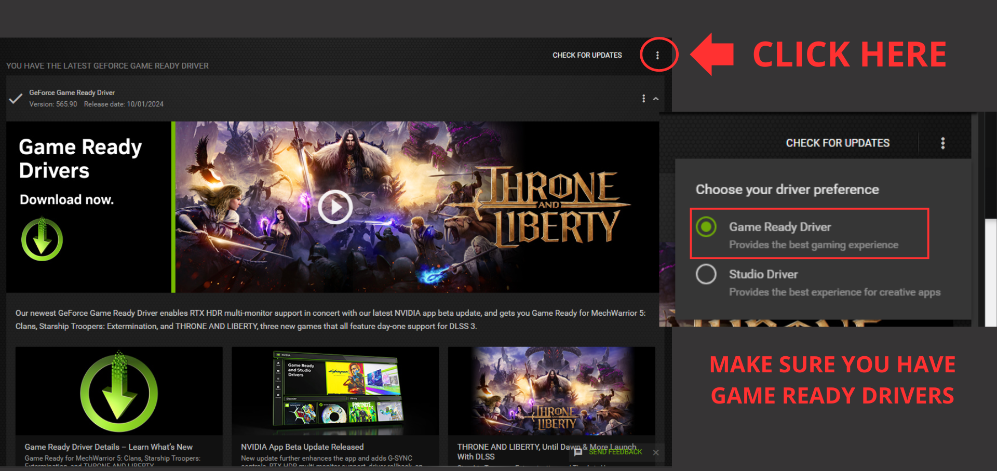Select Game Ready Driver radio button
The height and width of the screenshot is (471, 997).
point(706,227)
